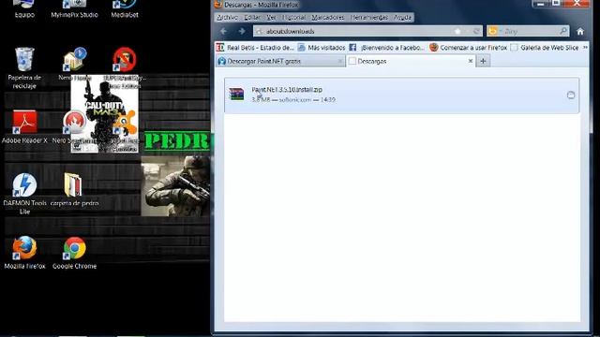The width and height of the screenshot is (600, 337).
Task: Select Nero Home desktop shortcut
Action: coord(74,64)
